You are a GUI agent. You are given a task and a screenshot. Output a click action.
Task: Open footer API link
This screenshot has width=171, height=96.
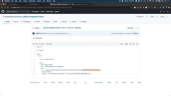click(116, 83)
